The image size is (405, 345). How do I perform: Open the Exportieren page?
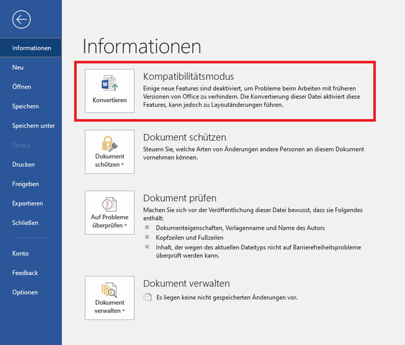27,204
